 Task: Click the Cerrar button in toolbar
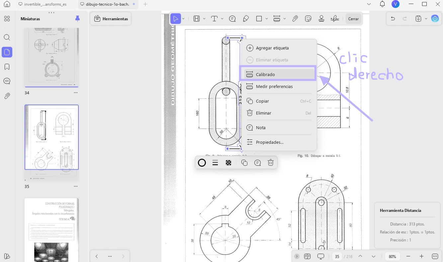pyautogui.click(x=353, y=19)
